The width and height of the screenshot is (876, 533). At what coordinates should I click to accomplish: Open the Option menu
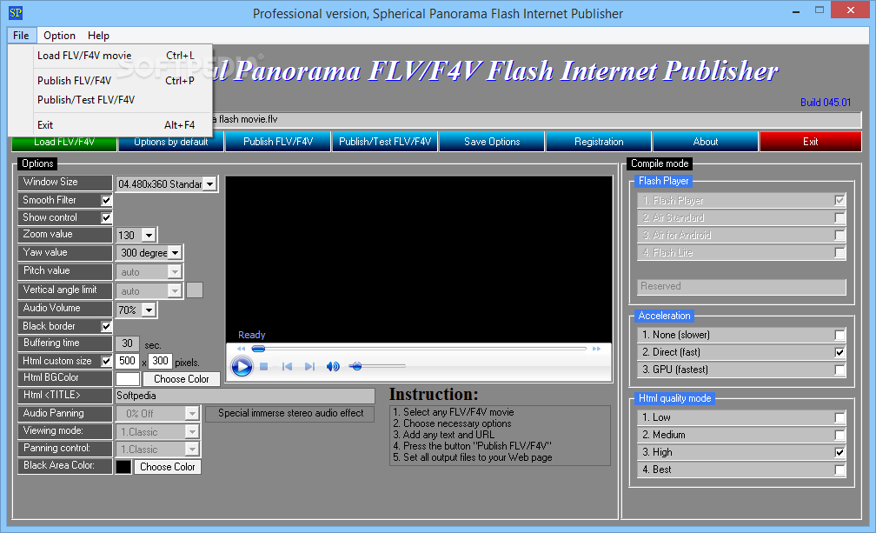(x=59, y=35)
